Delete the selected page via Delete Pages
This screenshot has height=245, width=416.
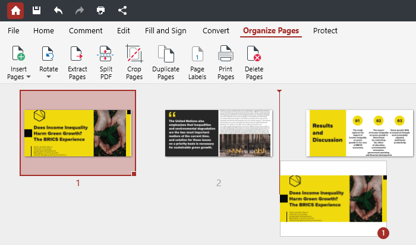(254, 62)
